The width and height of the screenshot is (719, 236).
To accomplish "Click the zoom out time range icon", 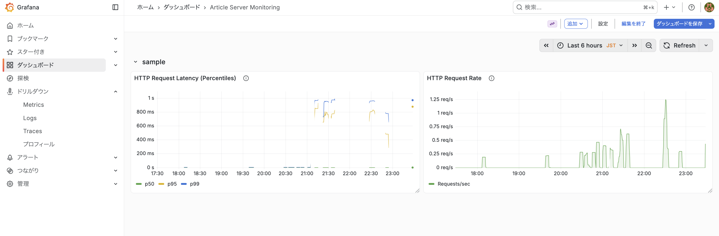I will point(649,45).
